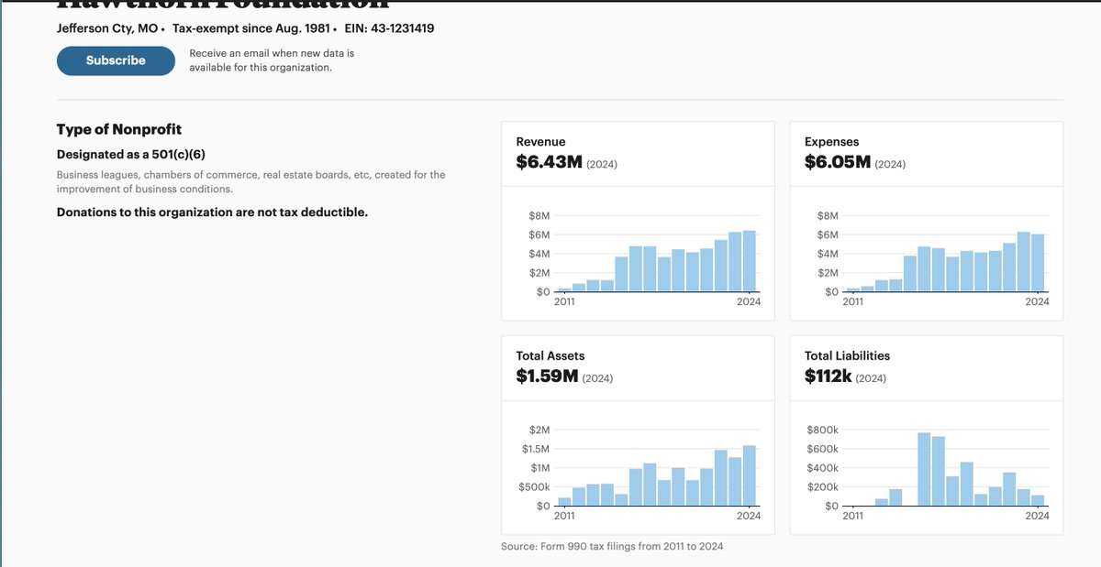Select the EIN: 43-1231419 text

389,28
